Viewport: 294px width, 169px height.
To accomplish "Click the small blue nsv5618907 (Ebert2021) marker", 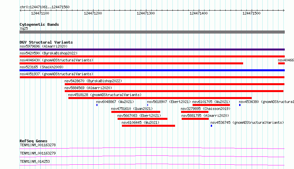I will [148, 105].
